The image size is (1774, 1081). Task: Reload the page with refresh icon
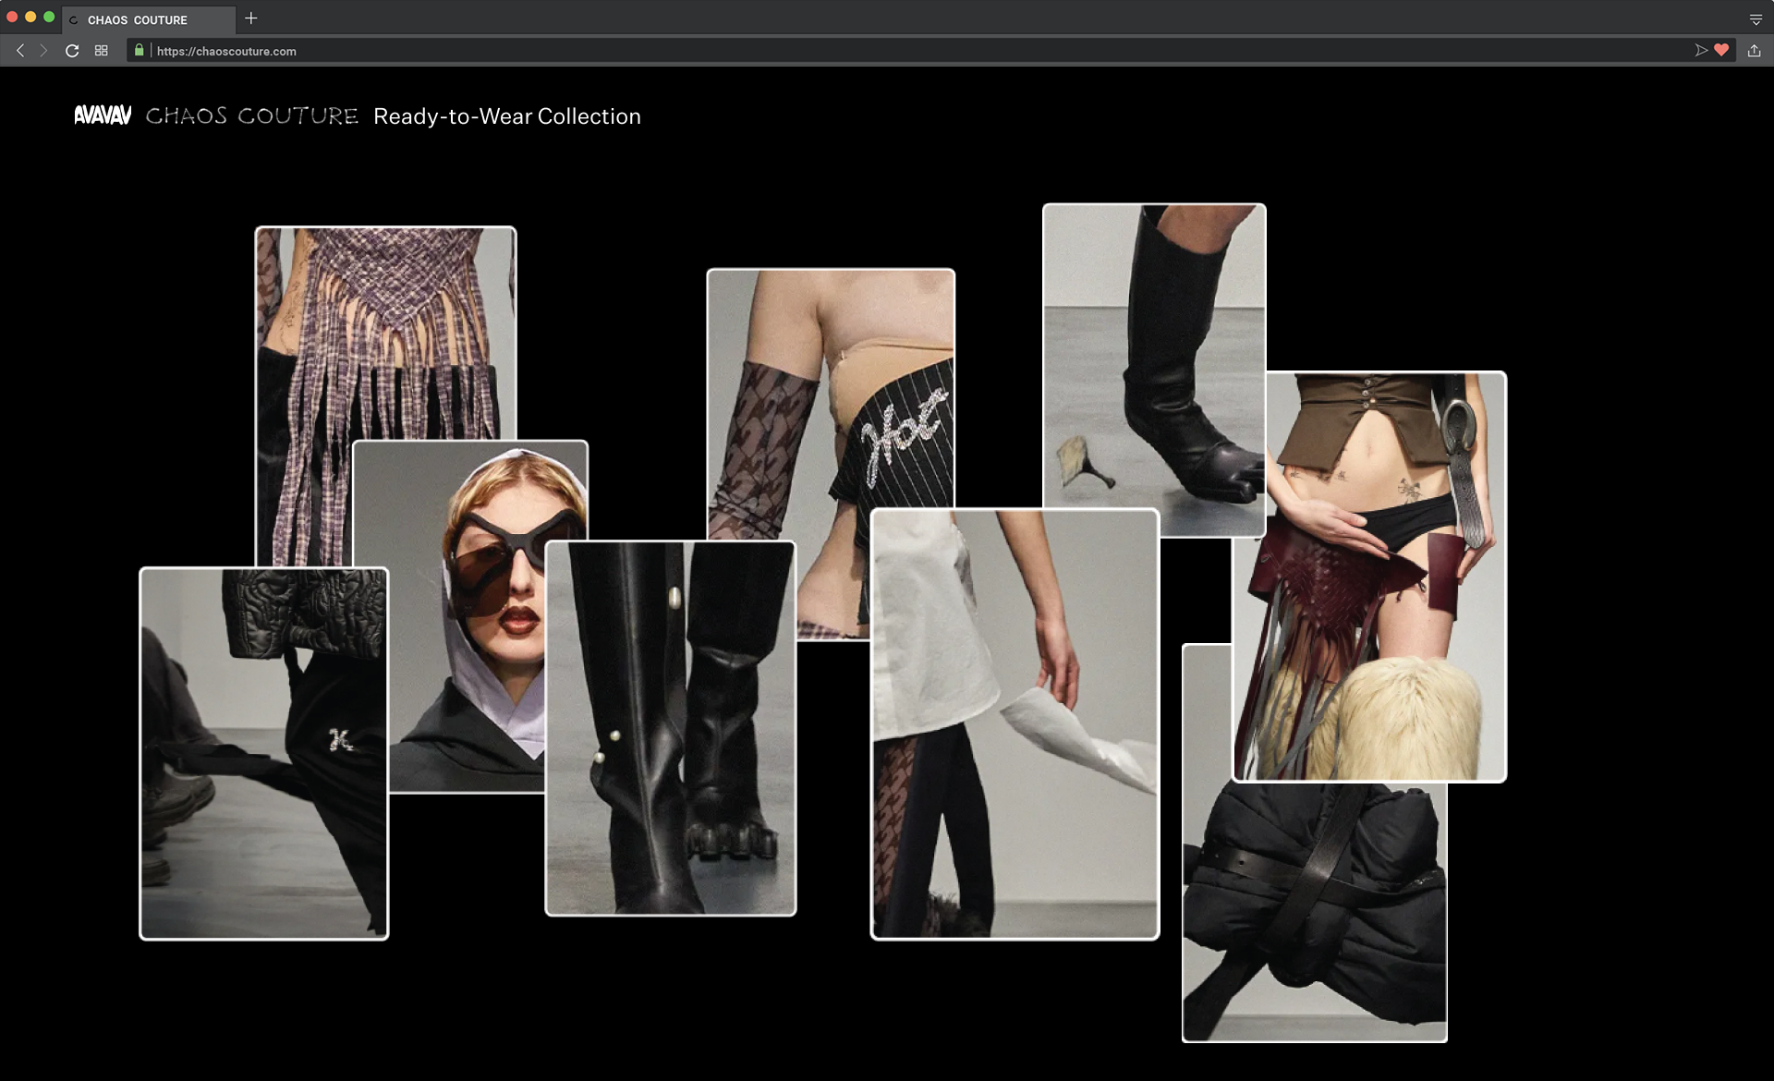[x=72, y=51]
